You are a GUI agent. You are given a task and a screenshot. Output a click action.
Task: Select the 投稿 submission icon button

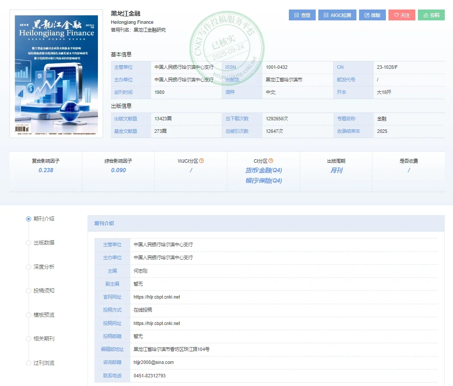(431, 15)
